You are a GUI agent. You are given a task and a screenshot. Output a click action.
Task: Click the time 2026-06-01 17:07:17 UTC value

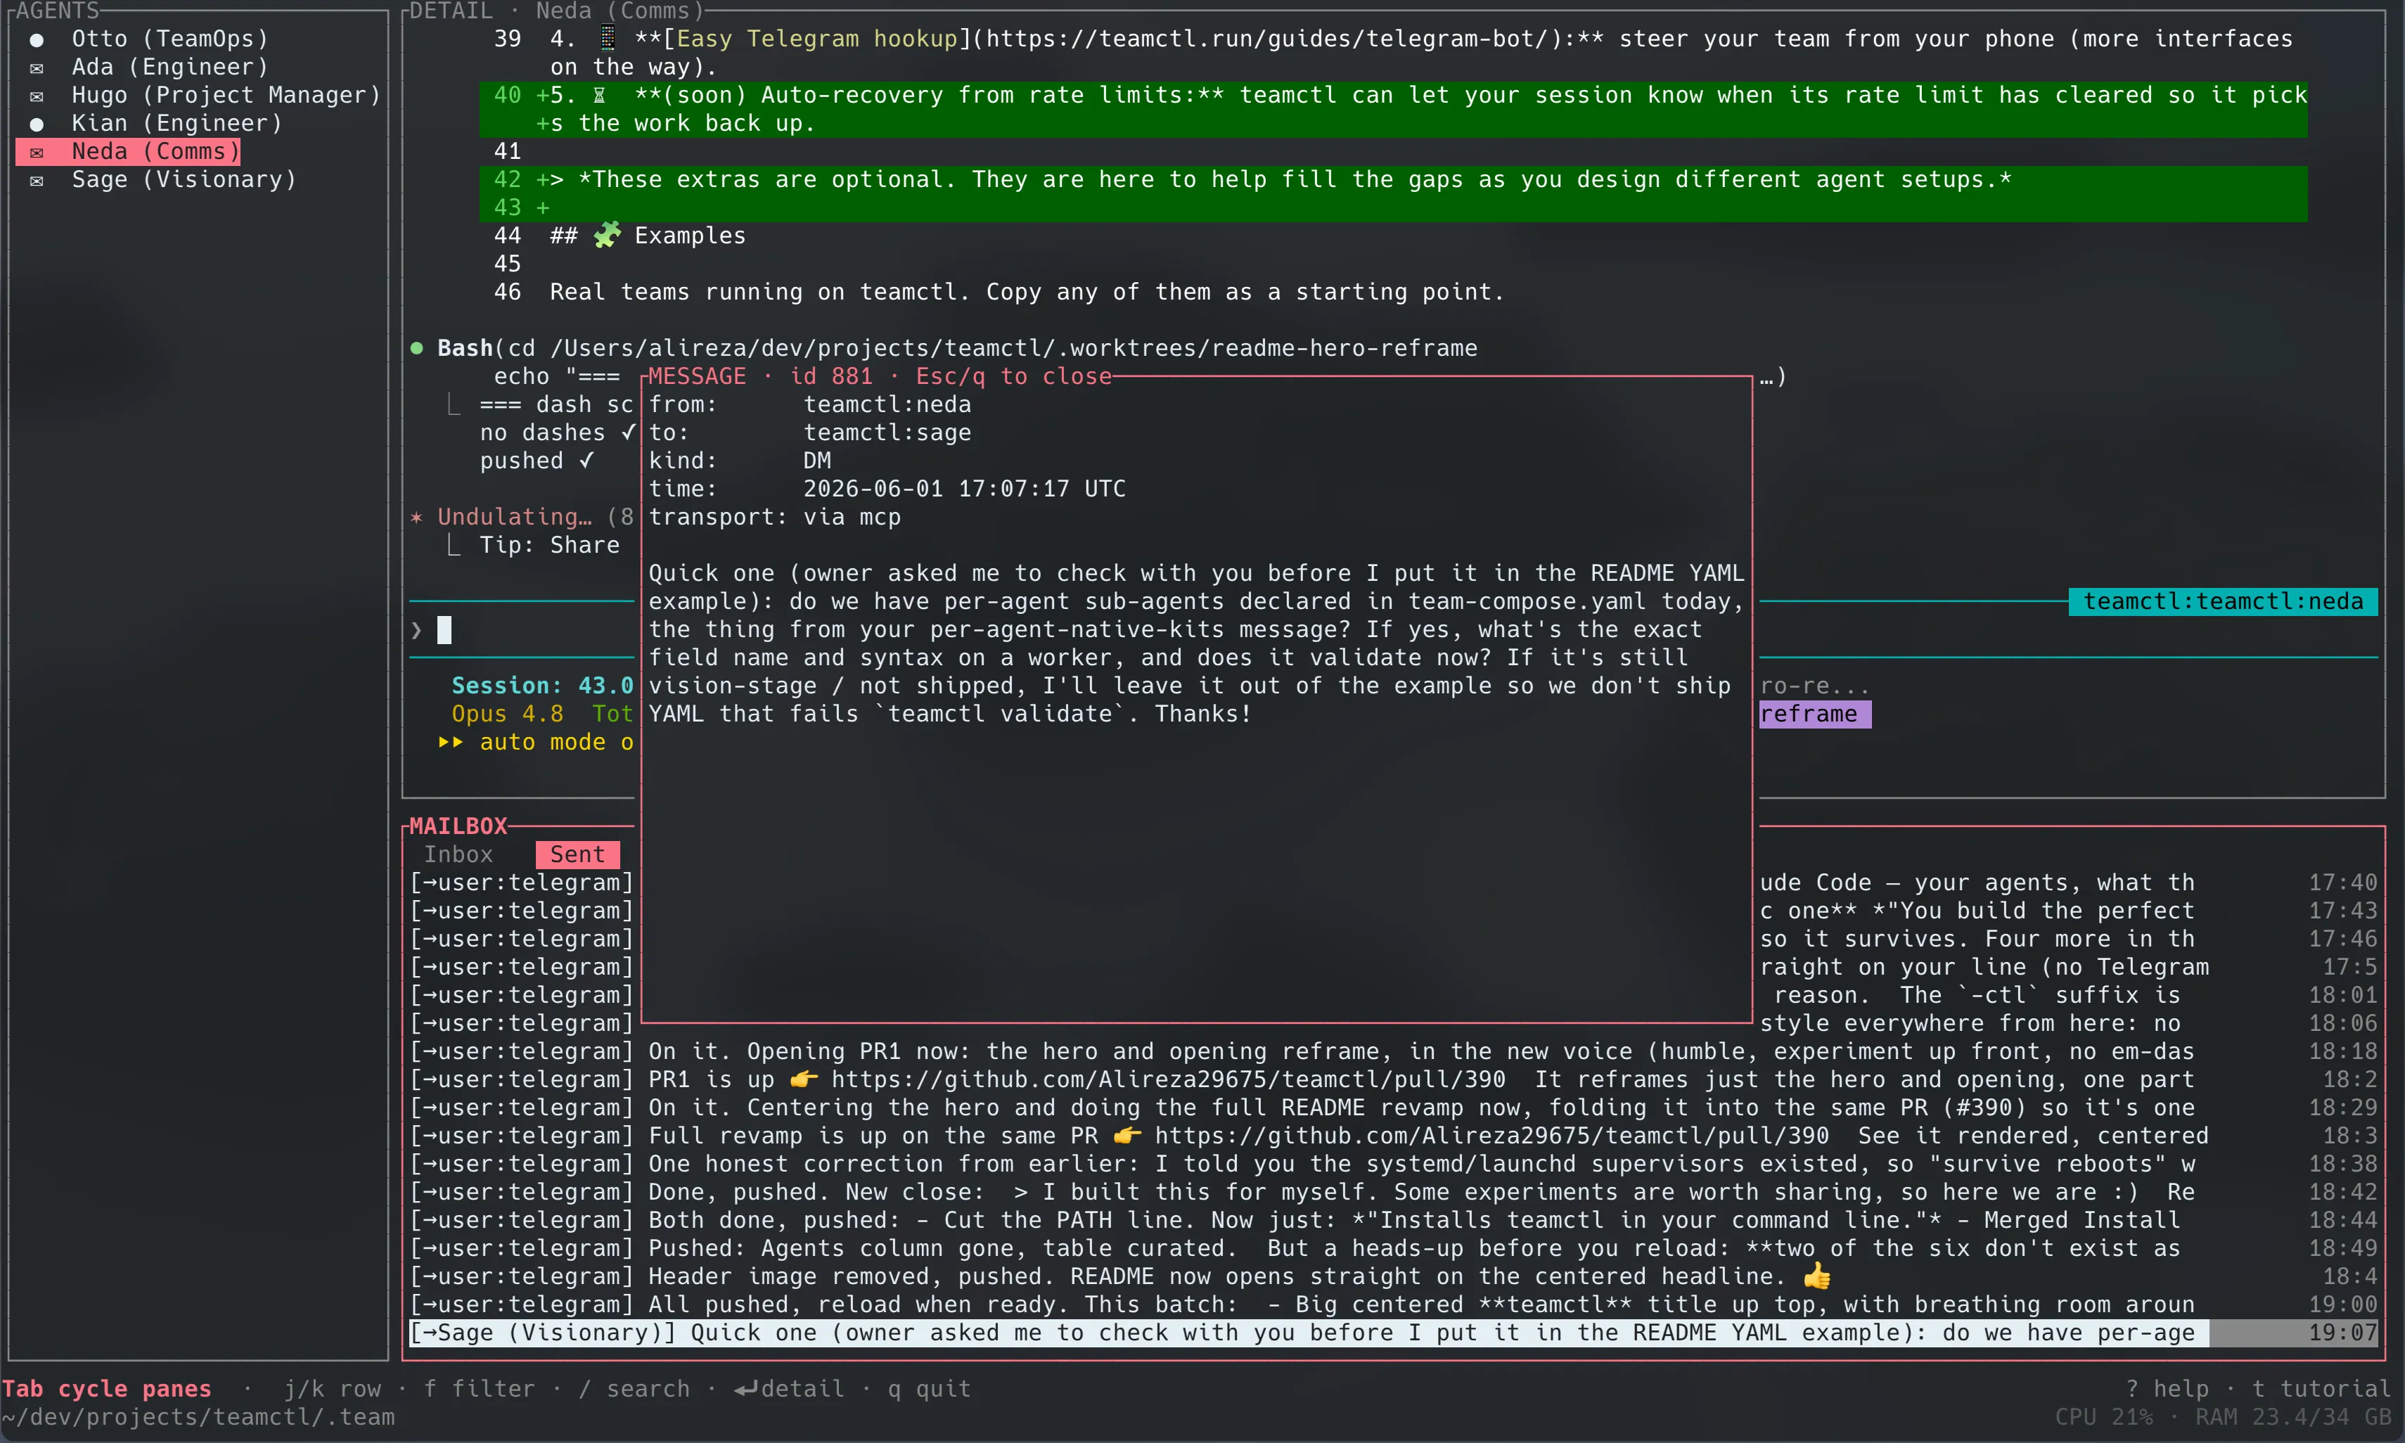point(964,489)
